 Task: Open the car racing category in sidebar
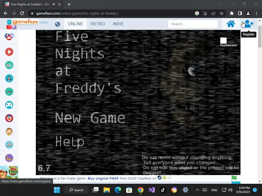[9, 92]
